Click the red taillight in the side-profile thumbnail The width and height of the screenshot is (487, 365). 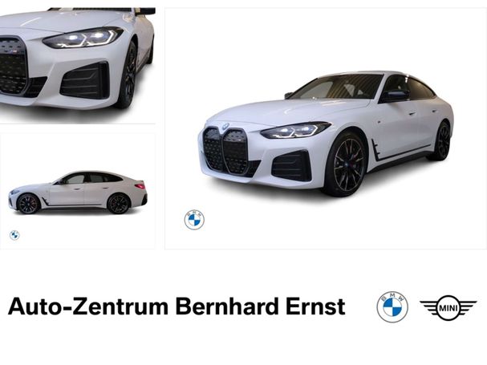point(140,186)
